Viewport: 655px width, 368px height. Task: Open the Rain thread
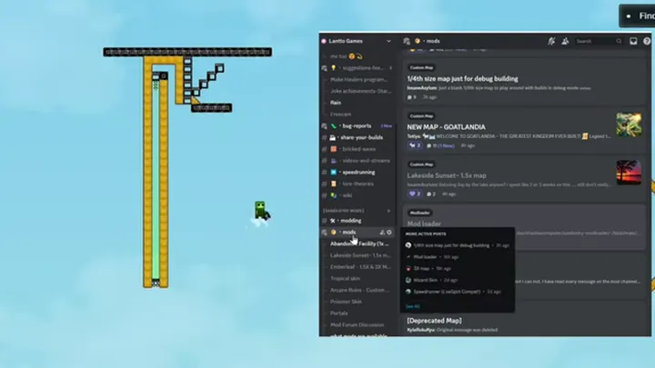pyautogui.click(x=336, y=102)
